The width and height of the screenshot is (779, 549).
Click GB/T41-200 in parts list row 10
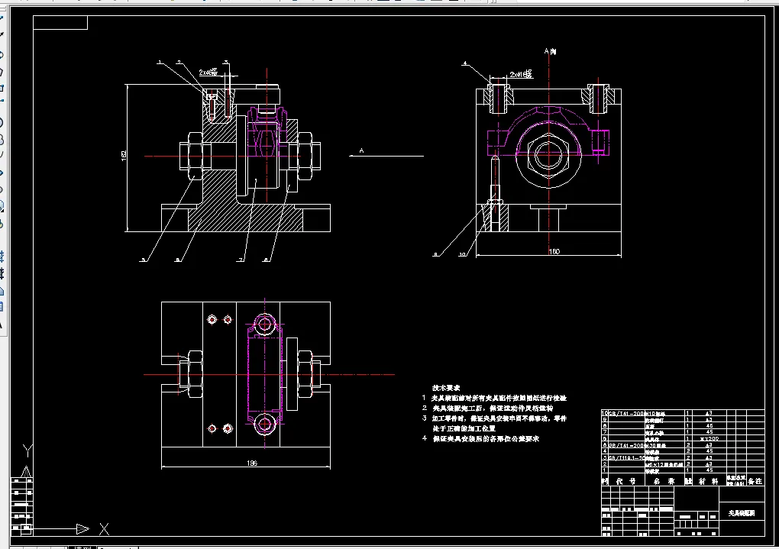click(626, 413)
